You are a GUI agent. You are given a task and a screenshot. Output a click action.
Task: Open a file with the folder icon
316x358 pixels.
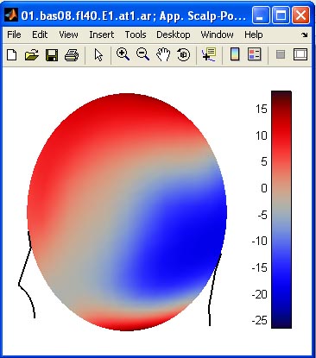(x=32, y=54)
